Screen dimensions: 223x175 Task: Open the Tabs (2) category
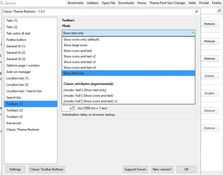[x=31, y=27]
